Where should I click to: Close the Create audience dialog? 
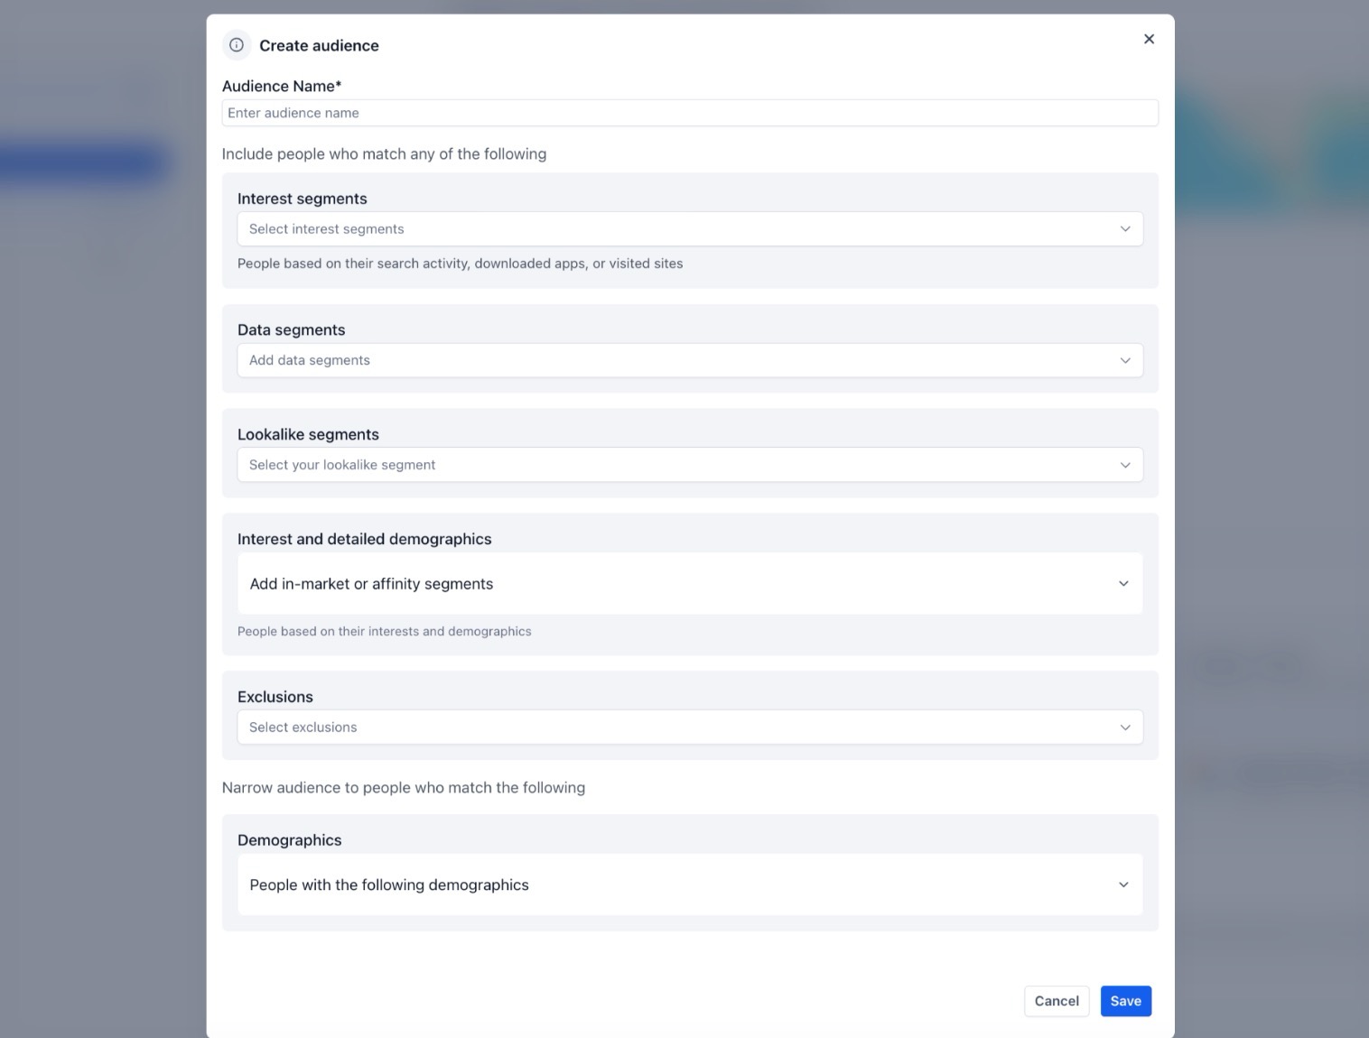click(1149, 39)
